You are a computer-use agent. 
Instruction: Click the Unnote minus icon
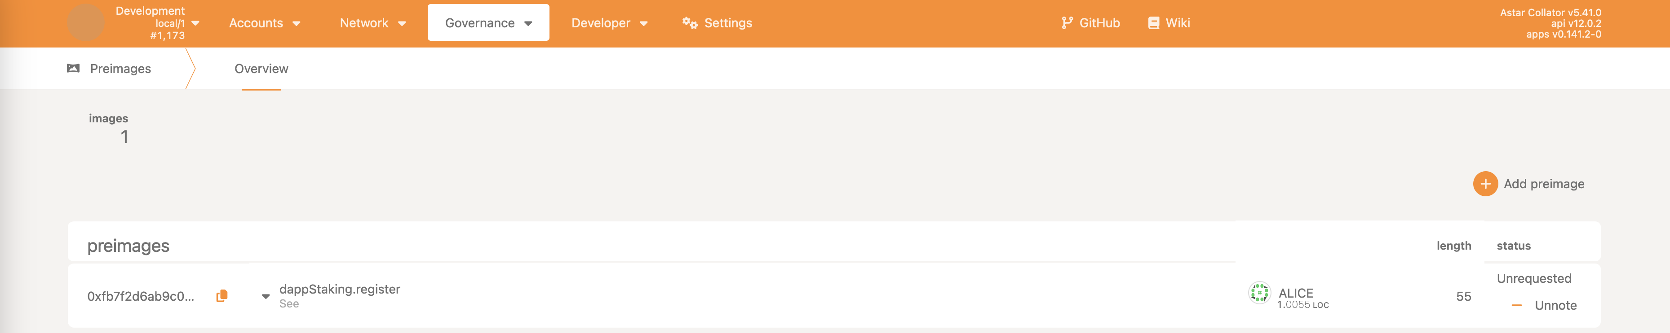click(x=1516, y=305)
